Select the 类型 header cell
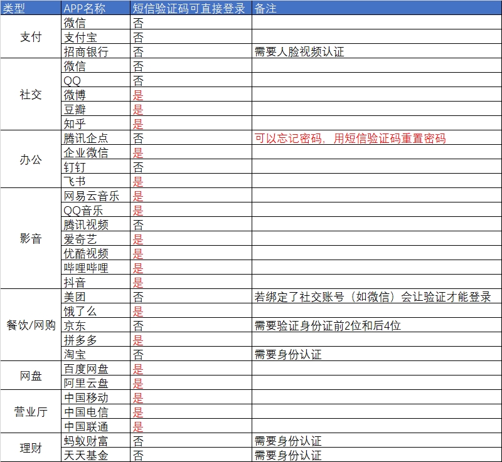The height and width of the screenshot is (462, 502). point(31,8)
